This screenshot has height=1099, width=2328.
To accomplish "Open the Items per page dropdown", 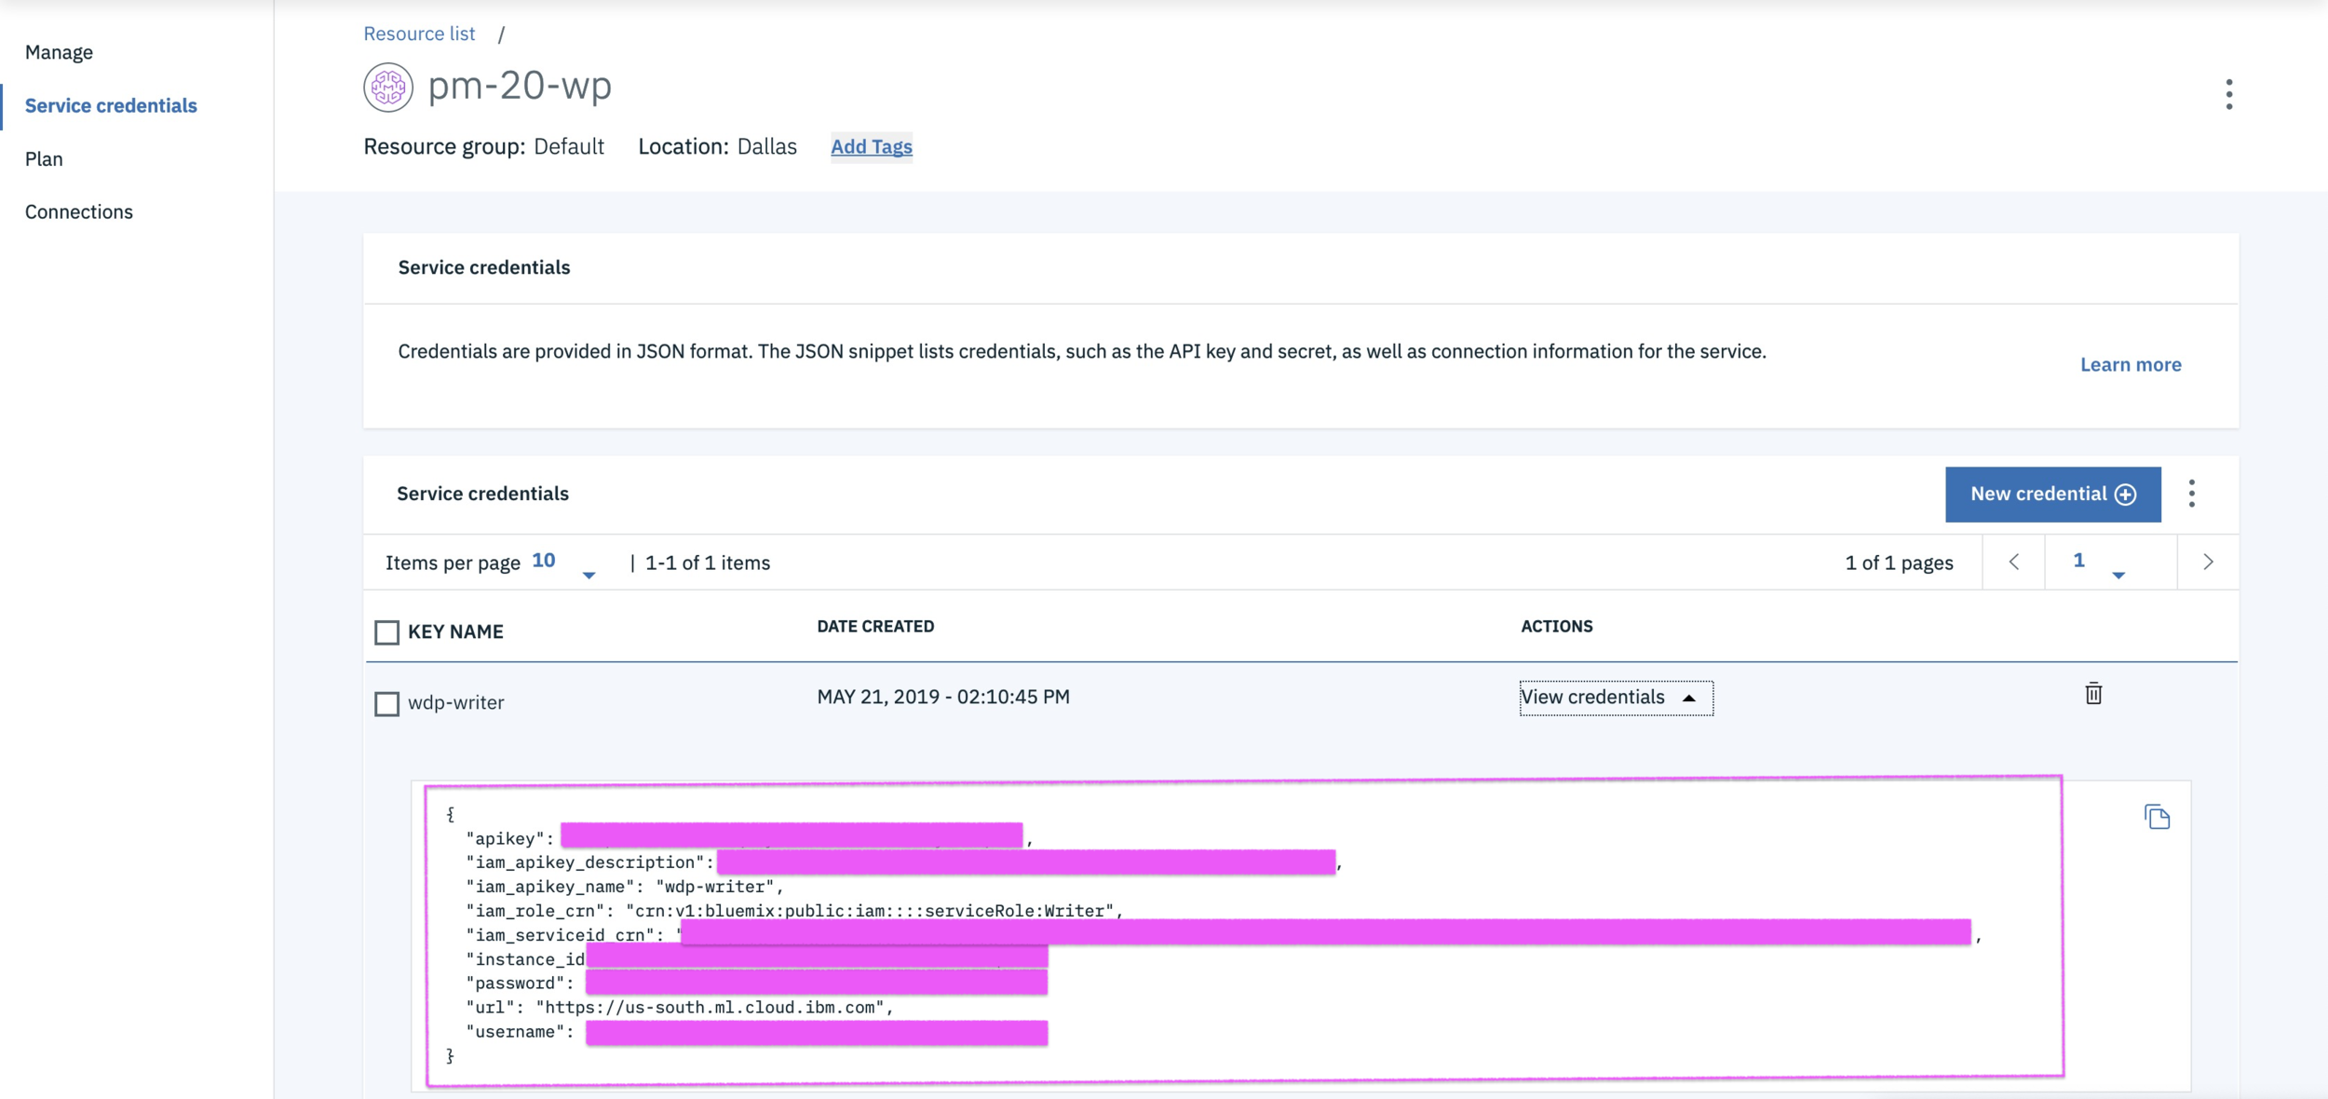I will click(563, 563).
